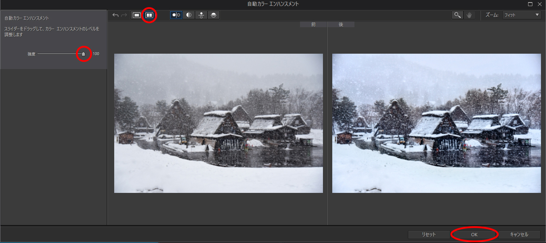Click the 強度 slider handle
This screenshot has height=243, width=546.
[x=83, y=54]
